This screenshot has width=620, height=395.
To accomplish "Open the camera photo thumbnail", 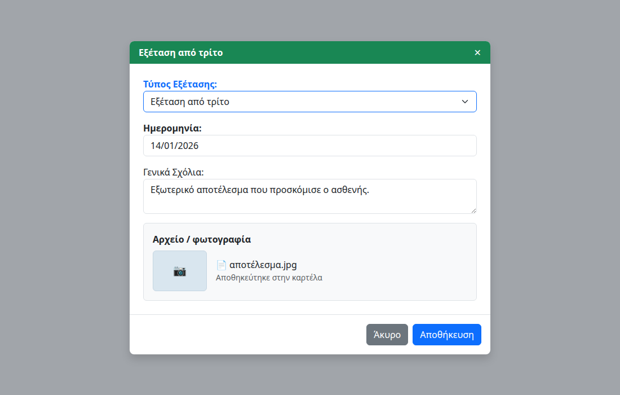I will (180, 271).
